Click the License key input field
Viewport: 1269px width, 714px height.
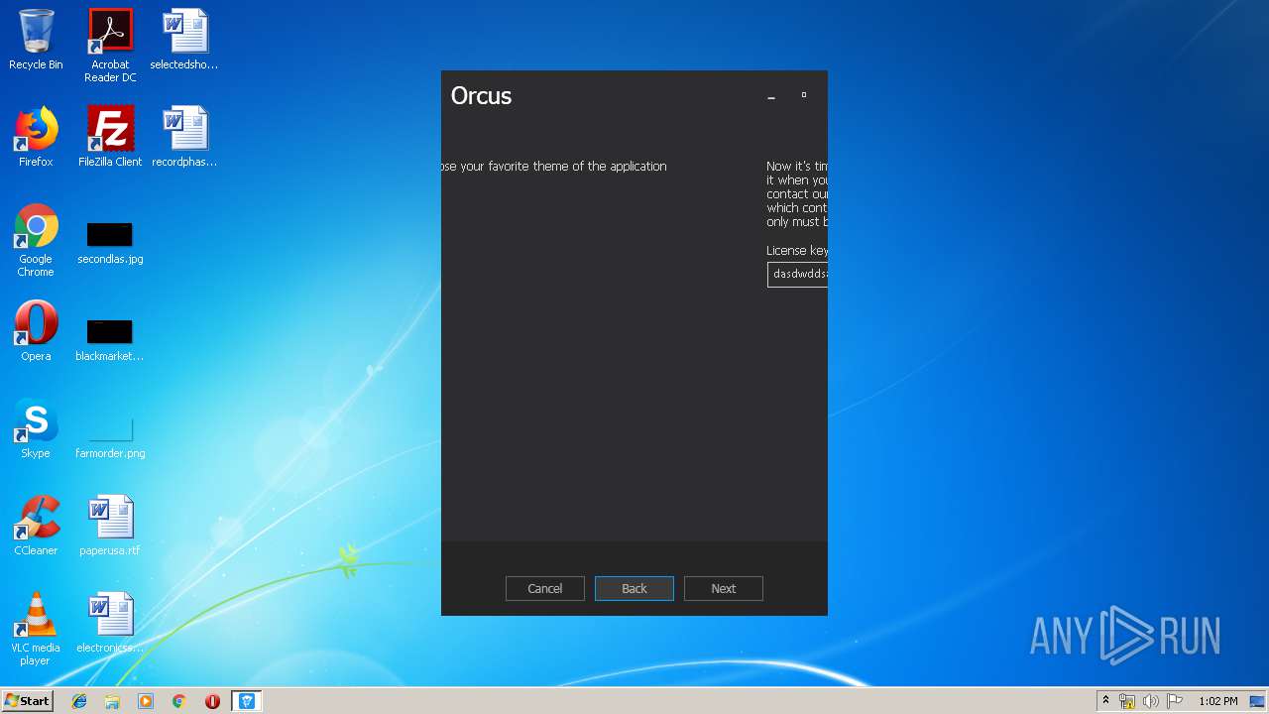click(797, 274)
